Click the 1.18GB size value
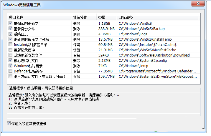 click(104, 24)
